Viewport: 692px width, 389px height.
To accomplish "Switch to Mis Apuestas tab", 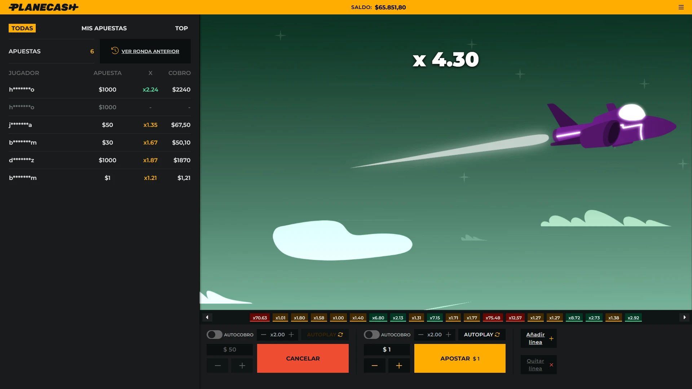I will 104,28.
